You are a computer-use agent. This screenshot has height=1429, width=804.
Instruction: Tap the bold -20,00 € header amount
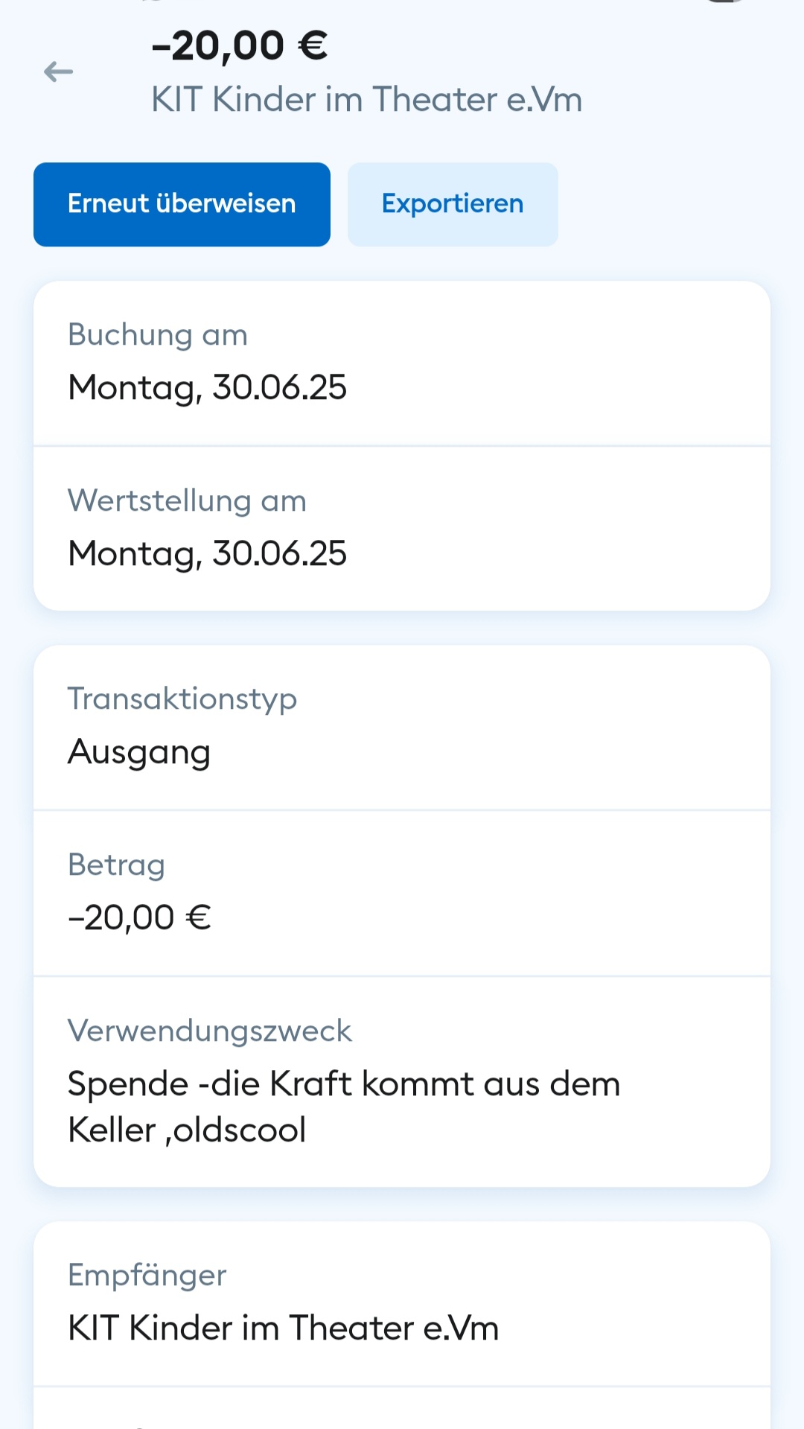click(238, 45)
